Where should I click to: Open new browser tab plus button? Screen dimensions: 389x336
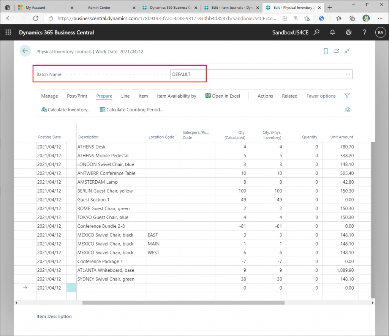(330, 8)
